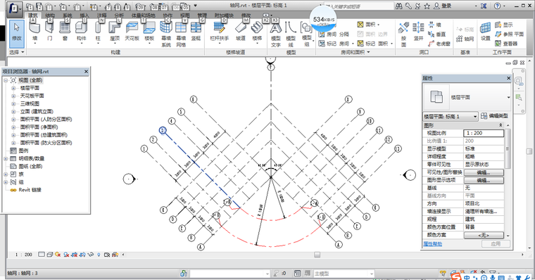Open the 插入 ribbon tab
This screenshot has height=280, width=535.
pyautogui.click(x=84, y=15)
